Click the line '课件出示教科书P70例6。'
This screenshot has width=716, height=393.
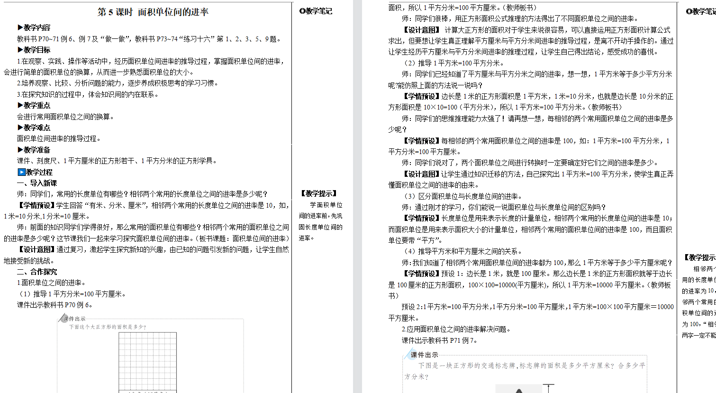[55, 305]
